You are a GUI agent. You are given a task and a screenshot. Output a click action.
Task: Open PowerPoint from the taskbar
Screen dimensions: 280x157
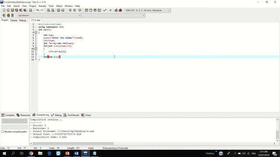click(67, 153)
